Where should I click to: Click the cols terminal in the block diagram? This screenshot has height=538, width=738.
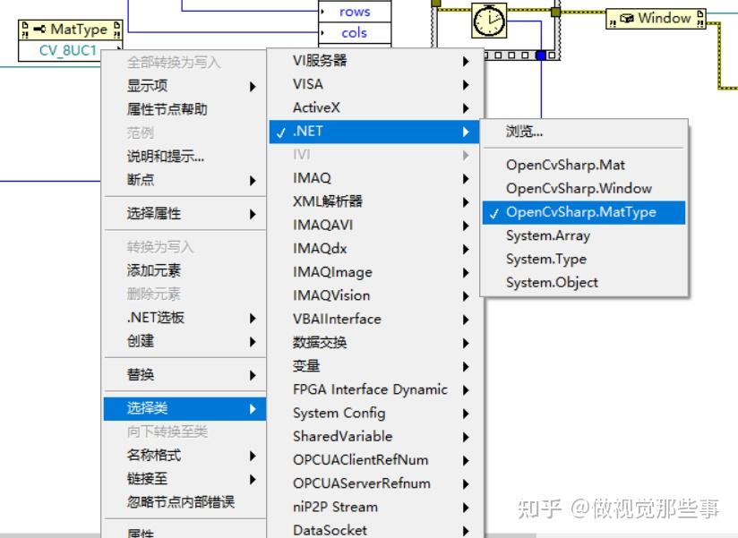[x=355, y=33]
